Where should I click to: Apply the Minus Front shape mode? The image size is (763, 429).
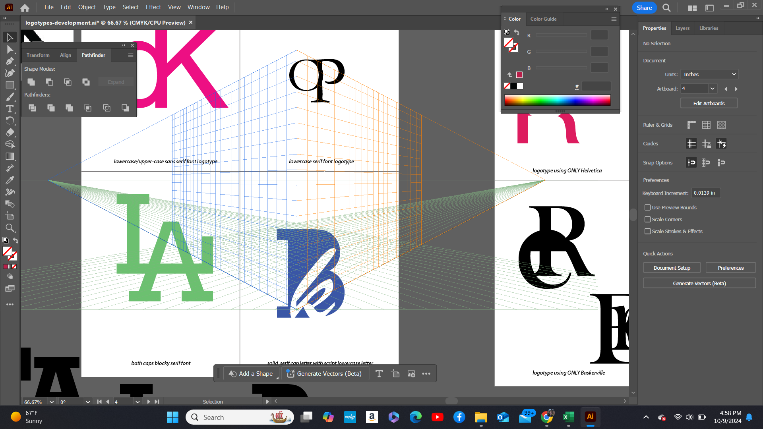coord(49,82)
